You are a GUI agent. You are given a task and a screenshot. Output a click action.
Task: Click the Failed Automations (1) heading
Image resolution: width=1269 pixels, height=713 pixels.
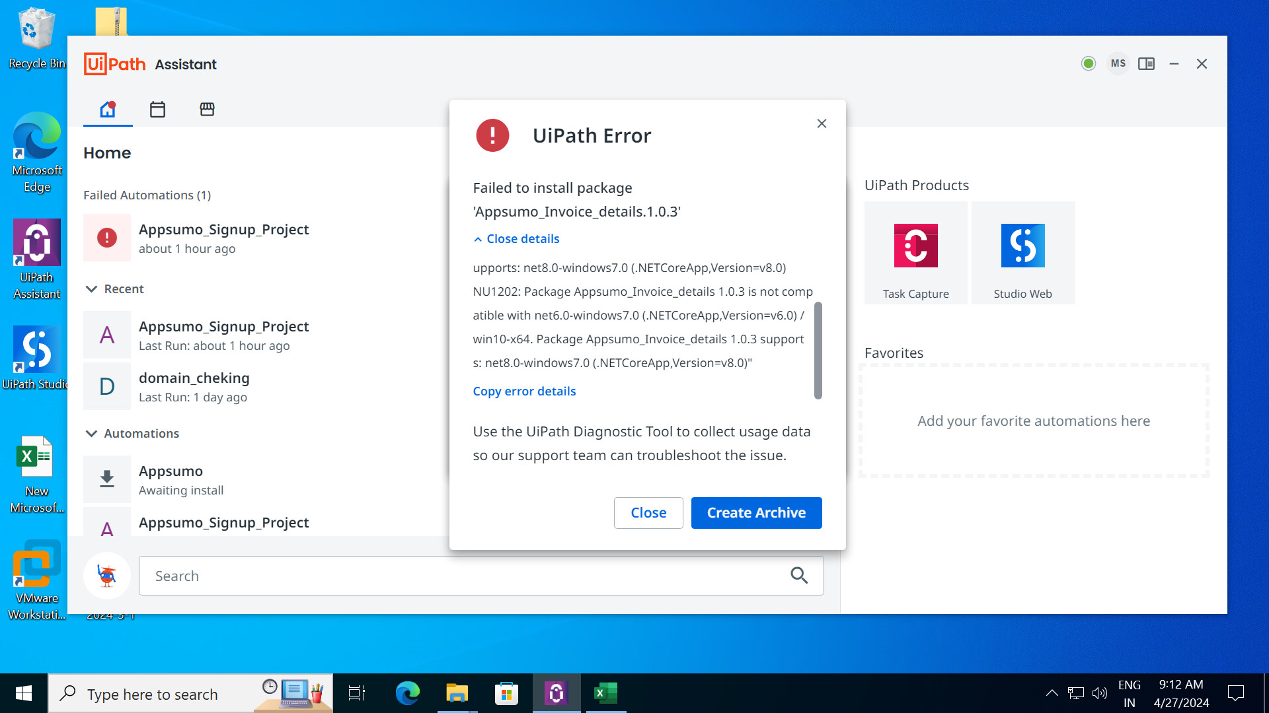coord(147,195)
